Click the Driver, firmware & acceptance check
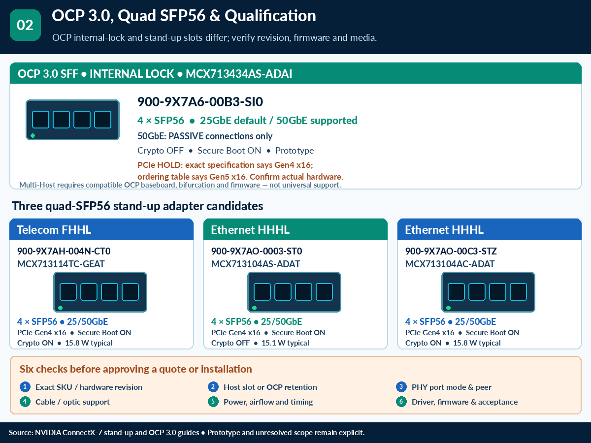Viewport: 591px width, 443px height. pos(465,402)
